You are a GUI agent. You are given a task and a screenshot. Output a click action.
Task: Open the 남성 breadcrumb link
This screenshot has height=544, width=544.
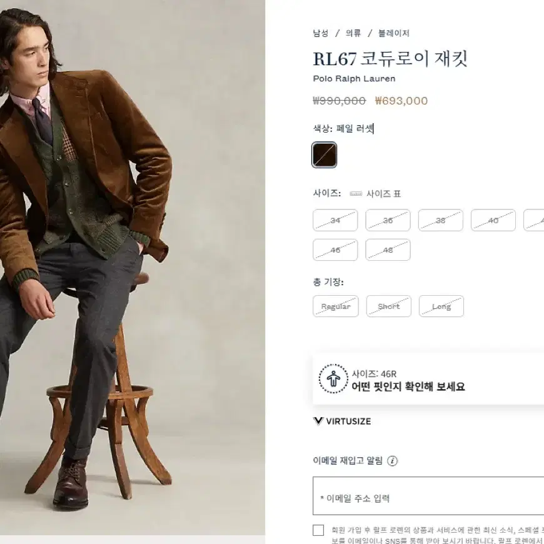[320, 33]
